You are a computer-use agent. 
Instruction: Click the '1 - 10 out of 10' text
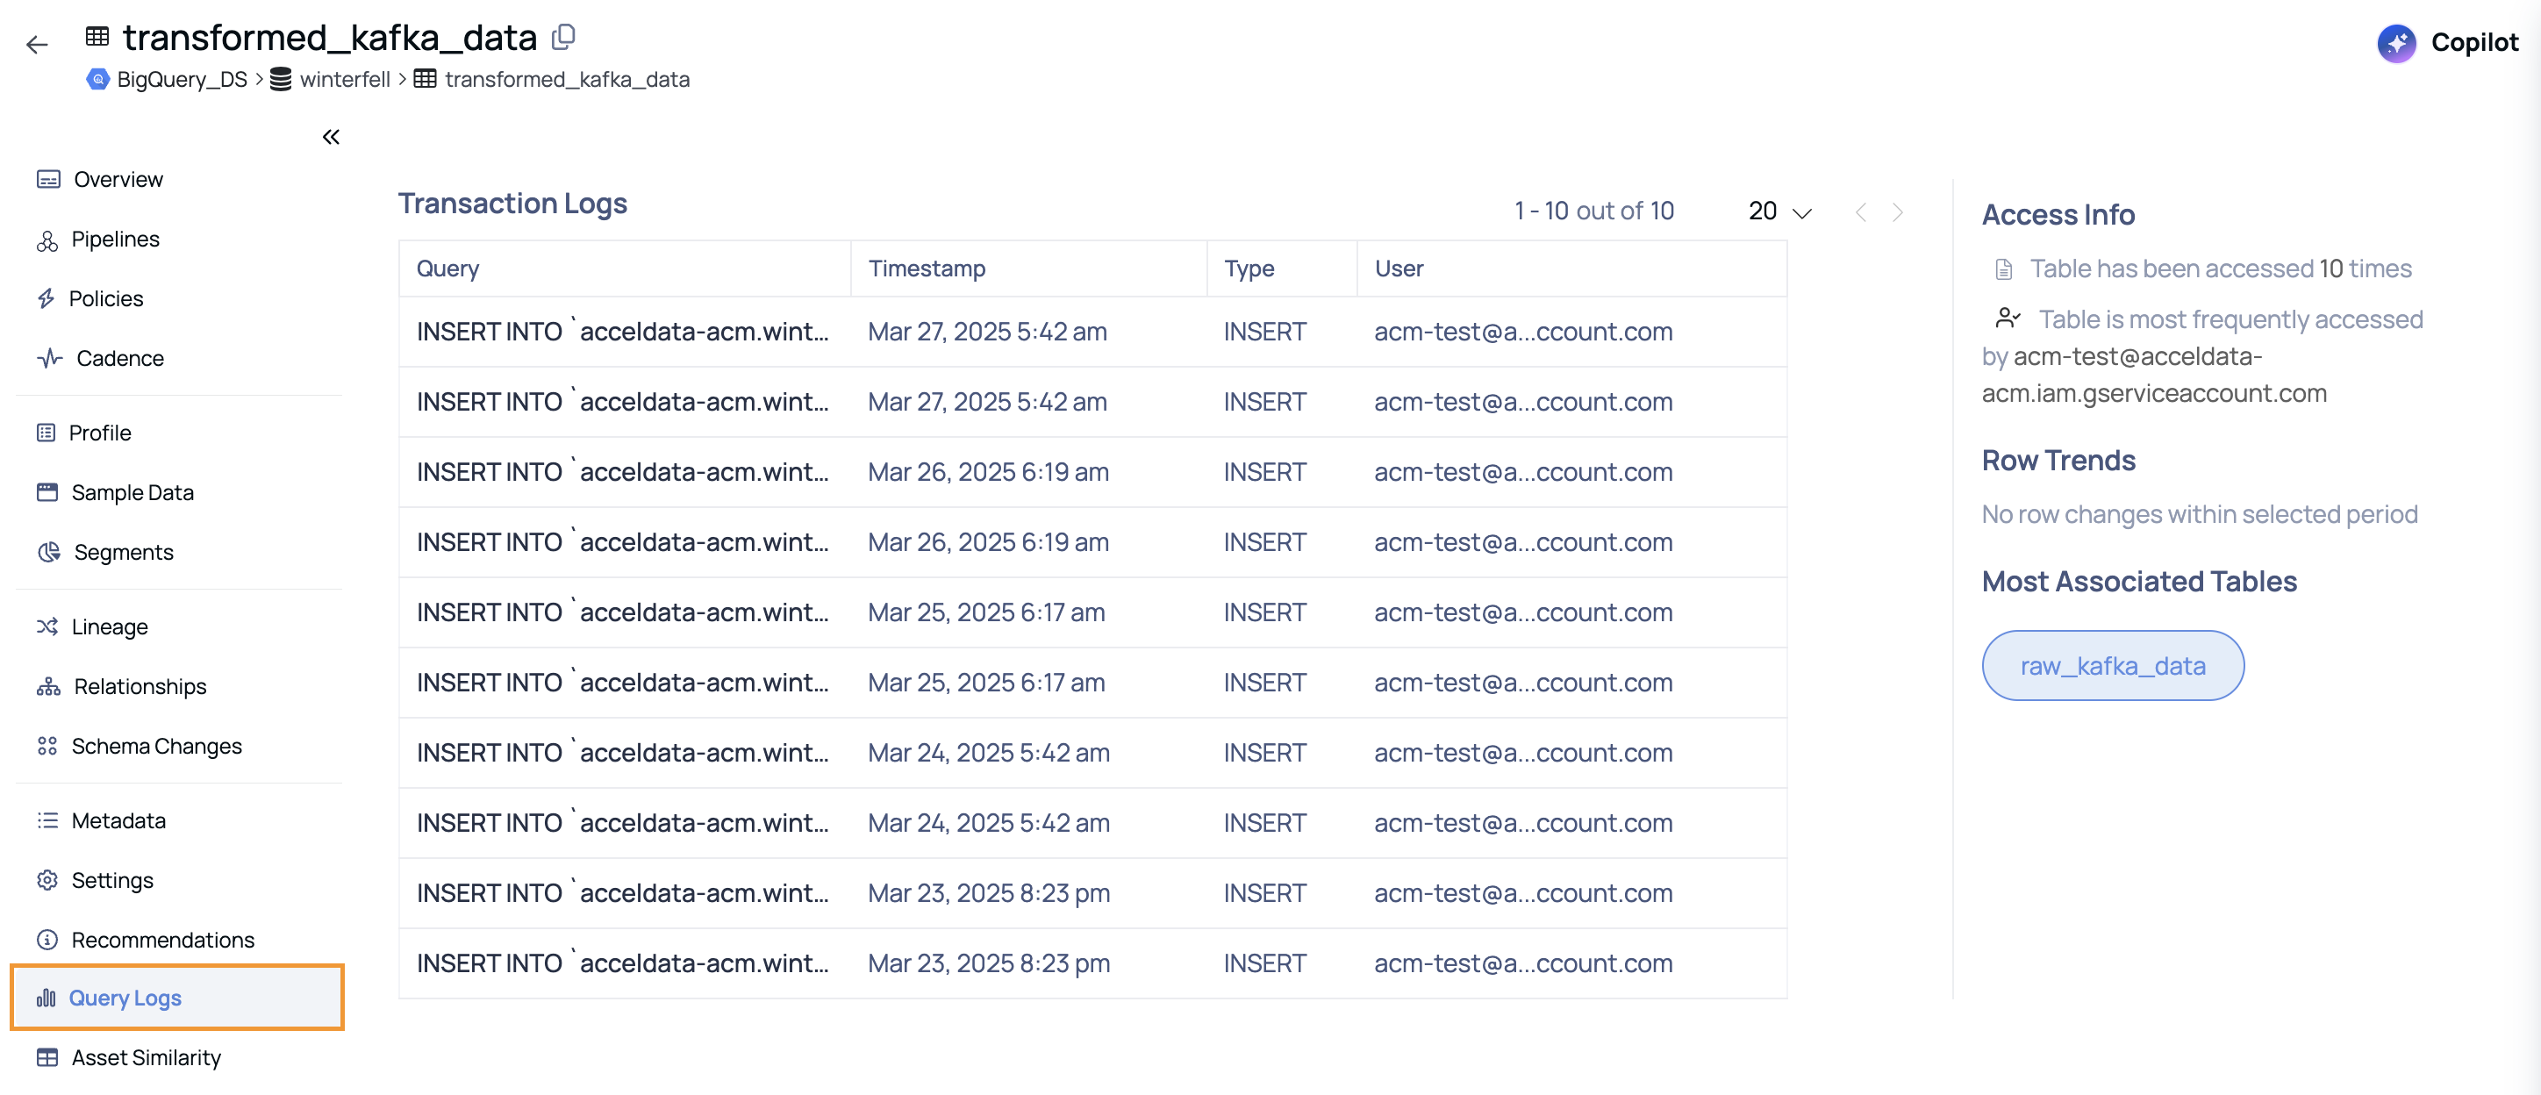click(1594, 211)
